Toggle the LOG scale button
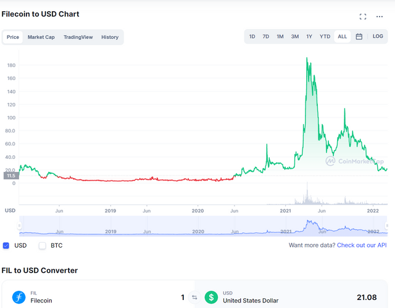This screenshot has width=395, height=308. click(378, 36)
